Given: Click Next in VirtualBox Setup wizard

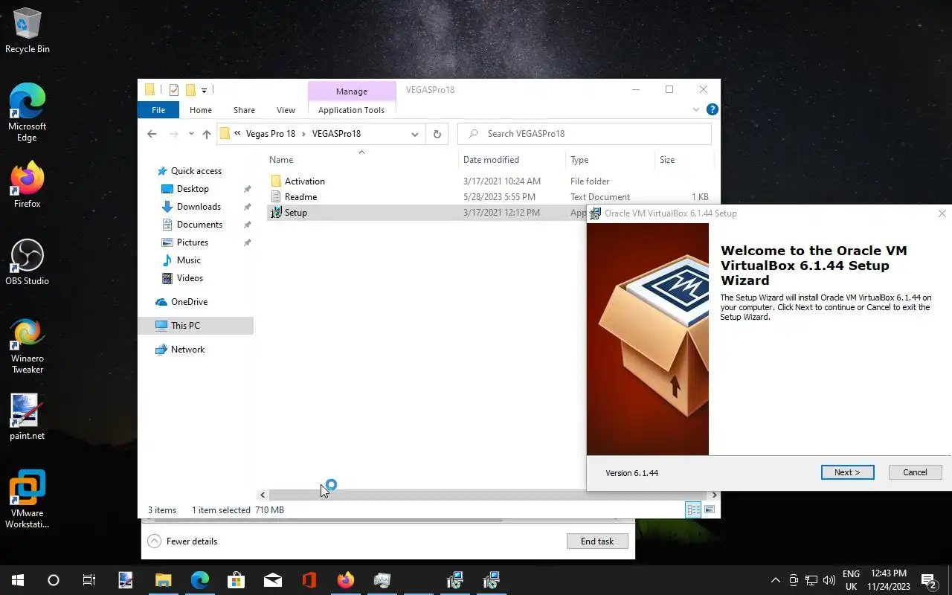Looking at the screenshot, I should tap(847, 472).
